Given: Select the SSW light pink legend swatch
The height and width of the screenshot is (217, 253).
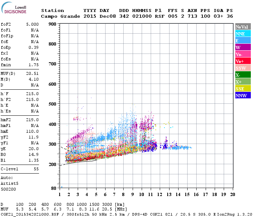Looking at the screenshot, I should 243,68.
